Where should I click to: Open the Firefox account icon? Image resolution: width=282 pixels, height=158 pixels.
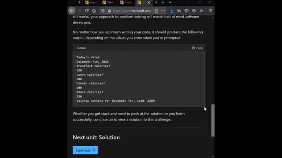point(194,11)
